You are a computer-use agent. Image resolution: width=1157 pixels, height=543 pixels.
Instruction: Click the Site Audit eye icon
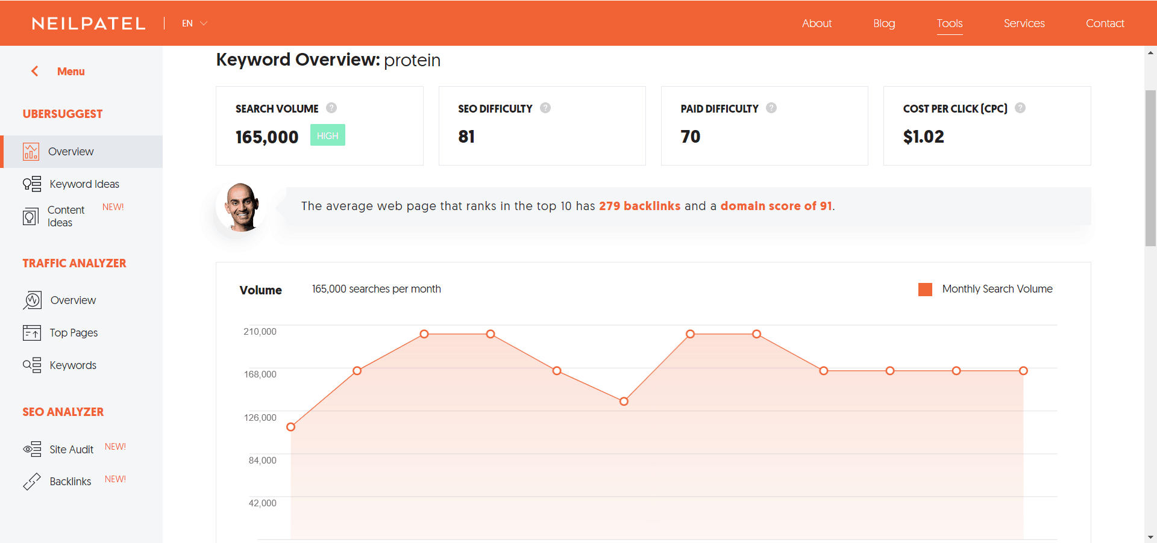[x=32, y=449]
